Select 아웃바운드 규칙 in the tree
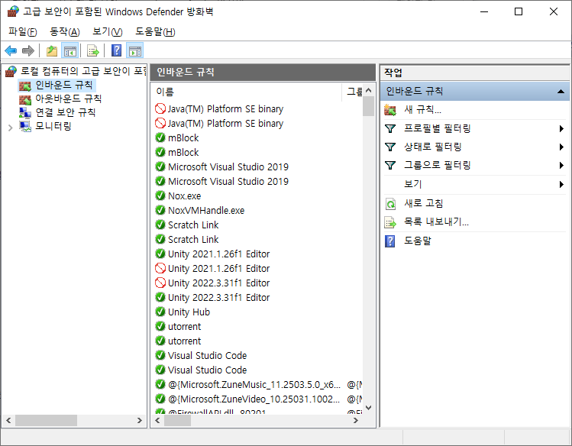Screen dimensions: 572x446 tap(68, 99)
